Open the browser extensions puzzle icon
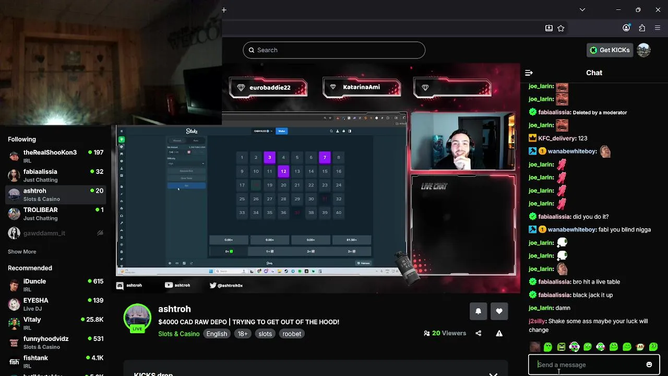 point(642,28)
